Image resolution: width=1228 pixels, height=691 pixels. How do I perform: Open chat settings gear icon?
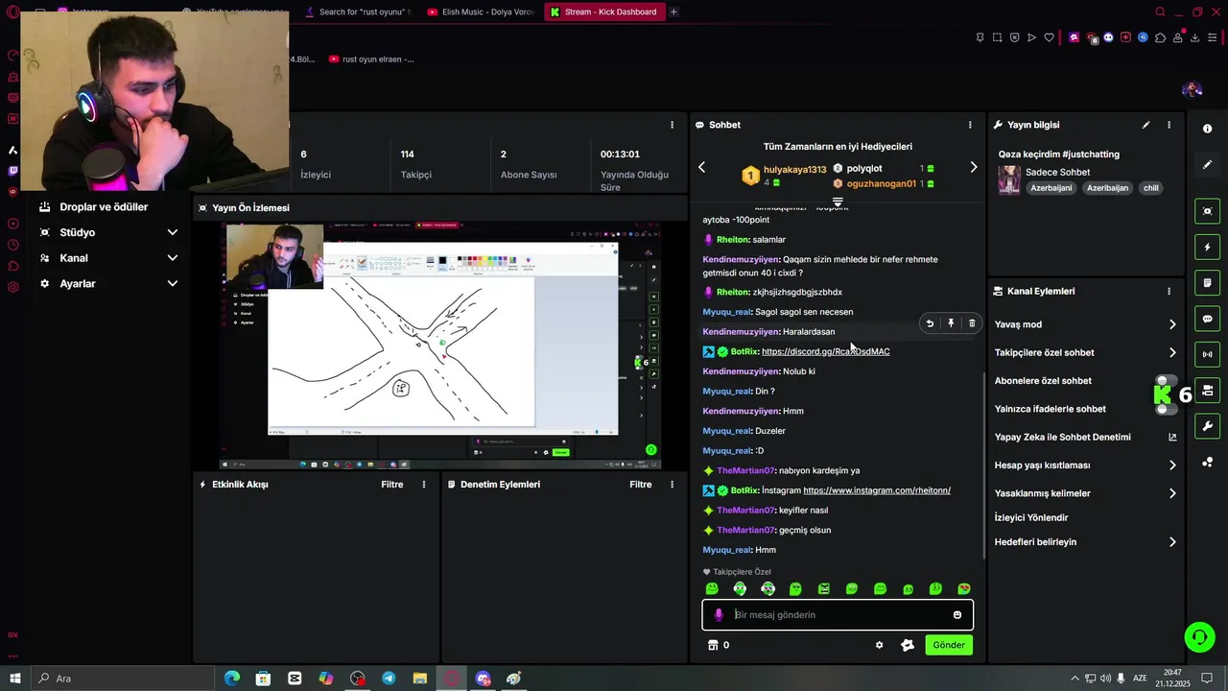879,645
